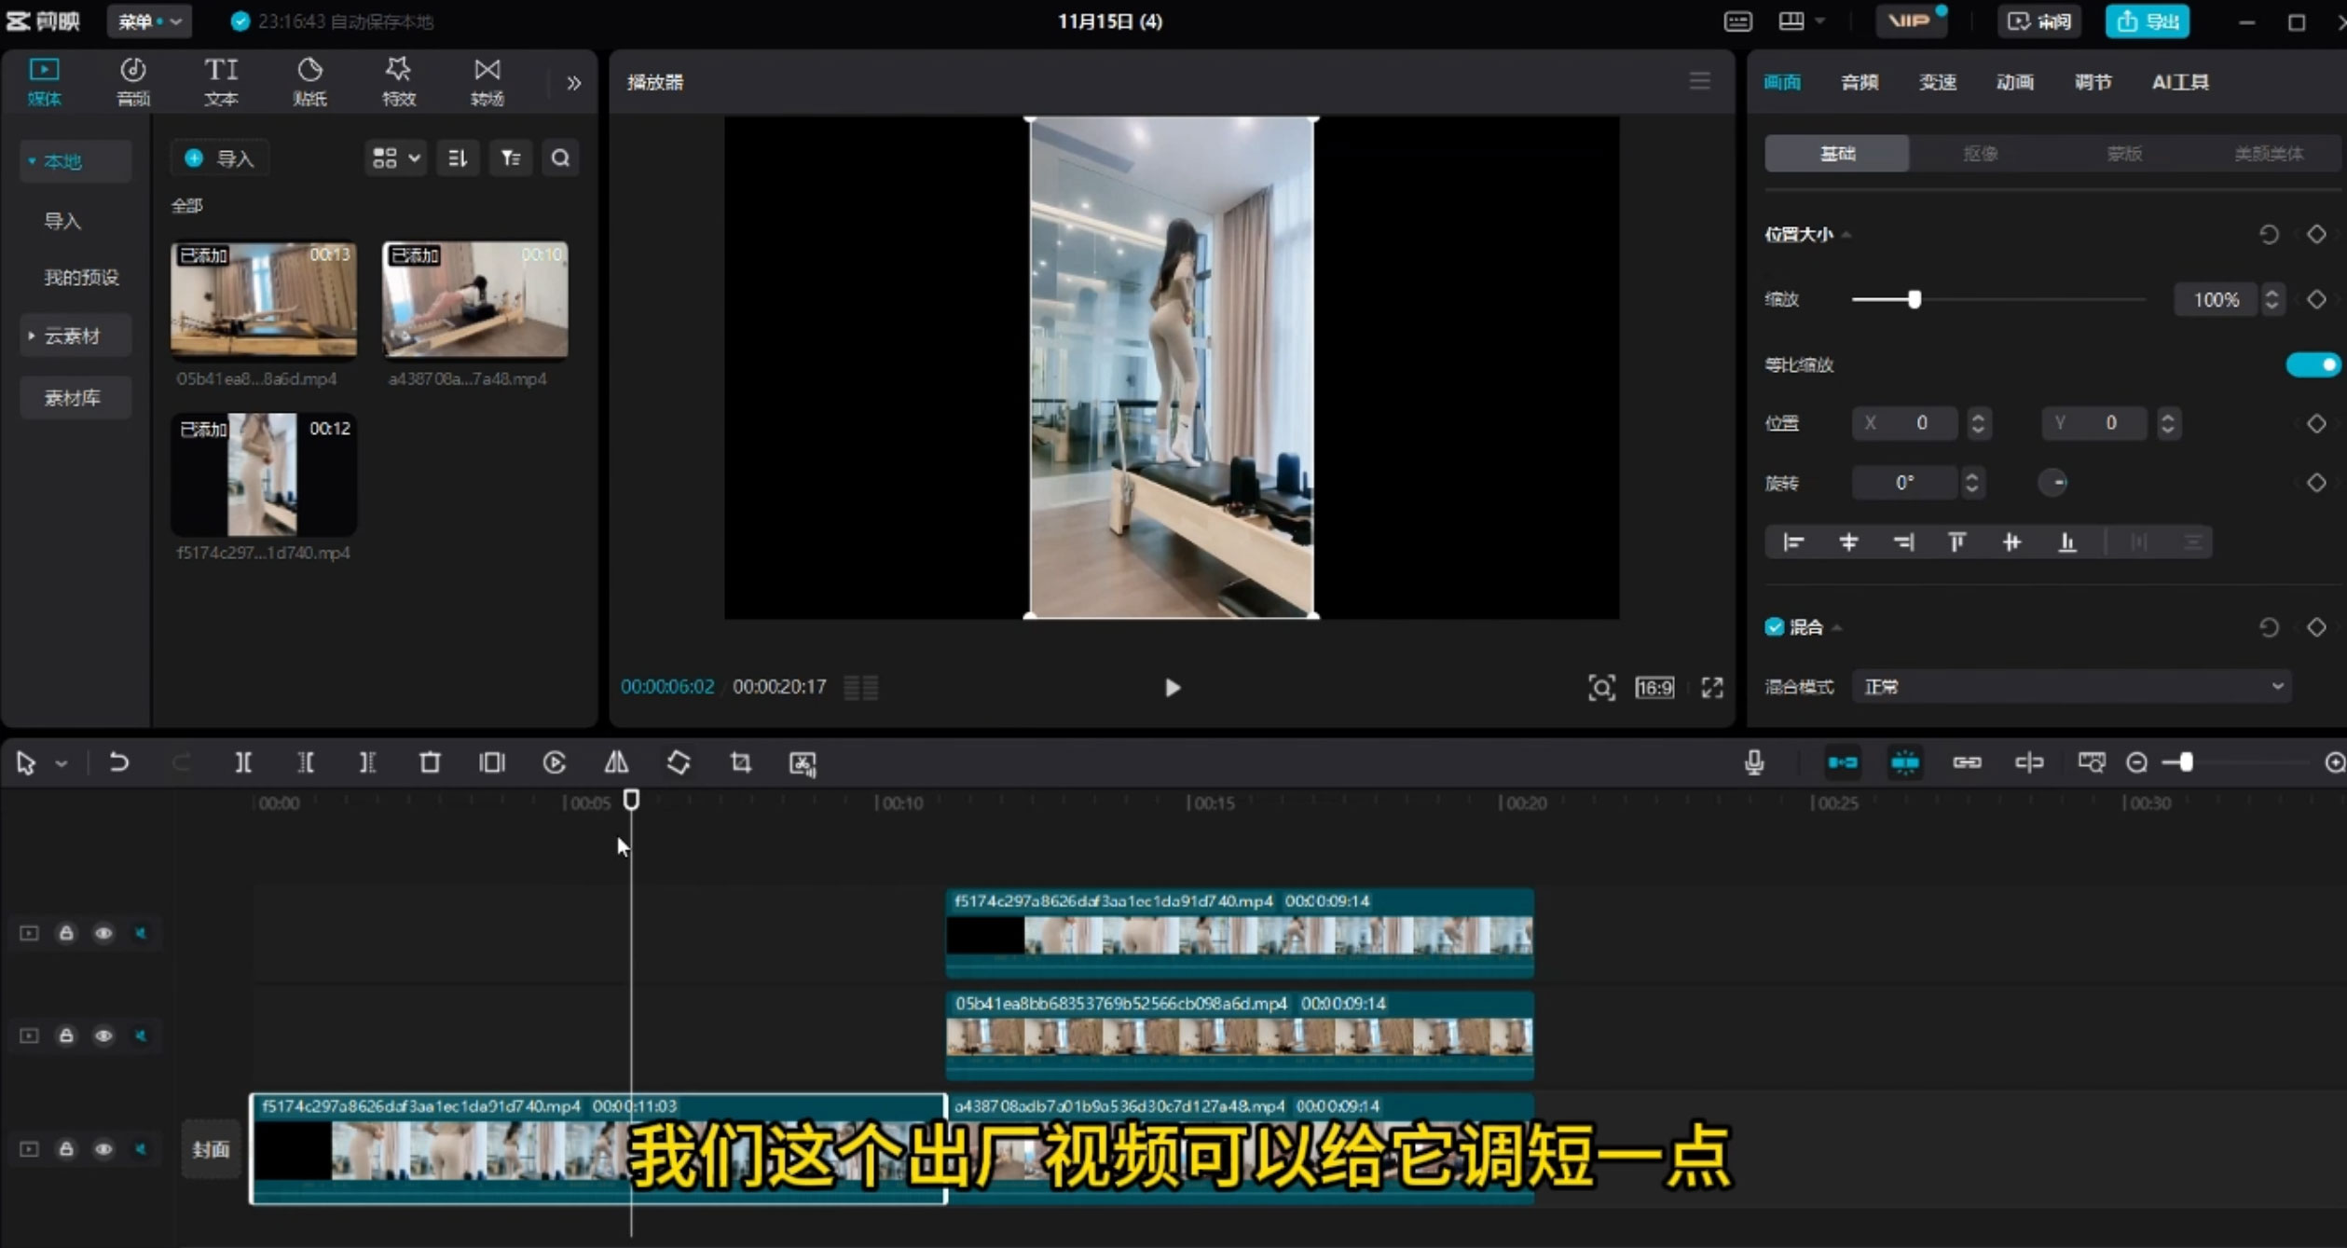
Task: Switch to the 抠像 tab
Action: 1980,153
